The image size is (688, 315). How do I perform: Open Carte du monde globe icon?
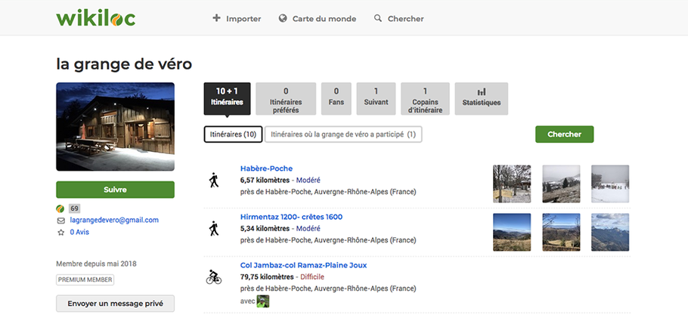point(283,18)
